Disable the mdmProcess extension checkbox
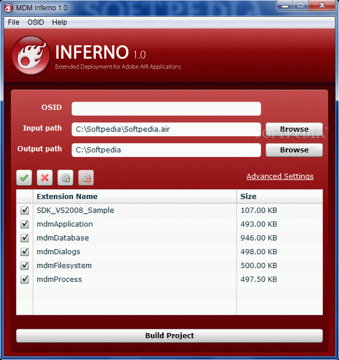The height and width of the screenshot is (360, 339). click(25, 279)
